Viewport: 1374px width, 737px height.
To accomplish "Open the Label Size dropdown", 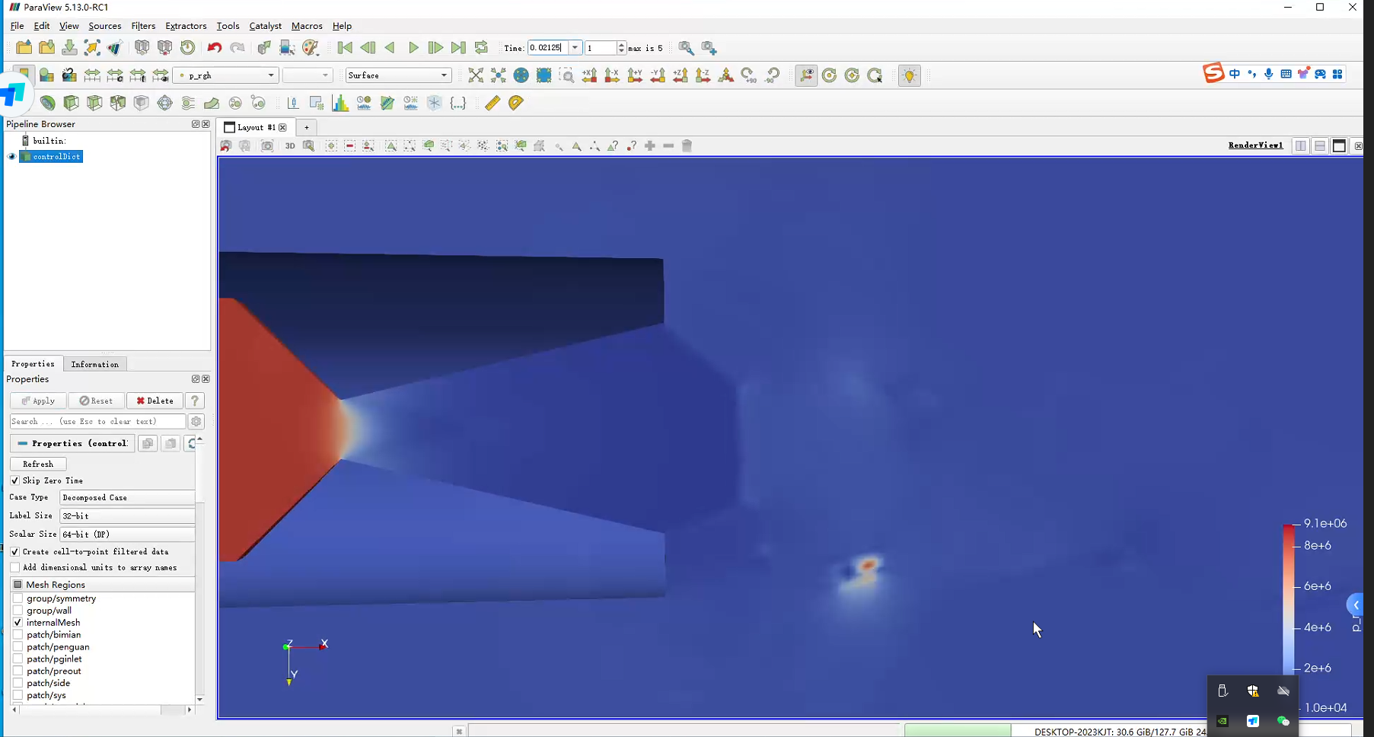I will click(x=127, y=515).
